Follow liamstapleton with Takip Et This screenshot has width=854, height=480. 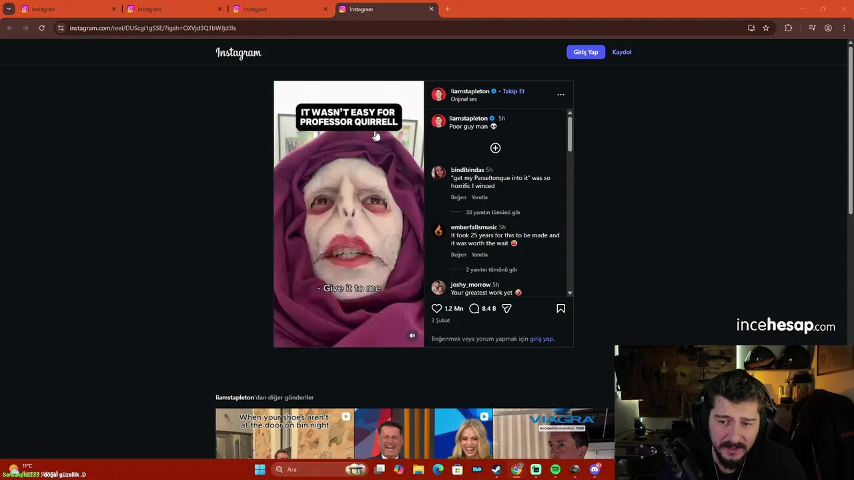click(x=514, y=91)
